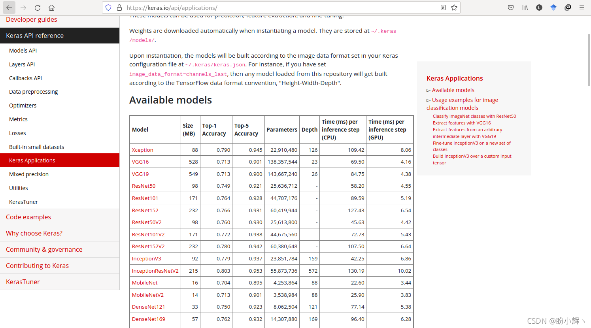Click Build InceptionV3 over custom input tensor

pos(472,159)
